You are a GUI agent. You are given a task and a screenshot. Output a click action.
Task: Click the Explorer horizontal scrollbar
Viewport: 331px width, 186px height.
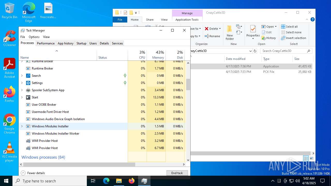250,153
